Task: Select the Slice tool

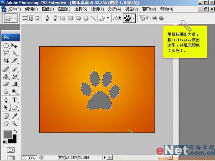Action: [14, 60]
